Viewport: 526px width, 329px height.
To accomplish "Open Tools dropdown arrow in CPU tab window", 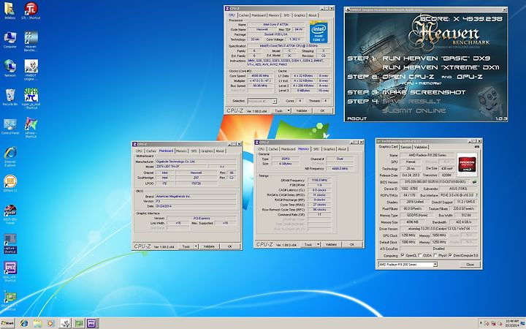I will [289, 110].
